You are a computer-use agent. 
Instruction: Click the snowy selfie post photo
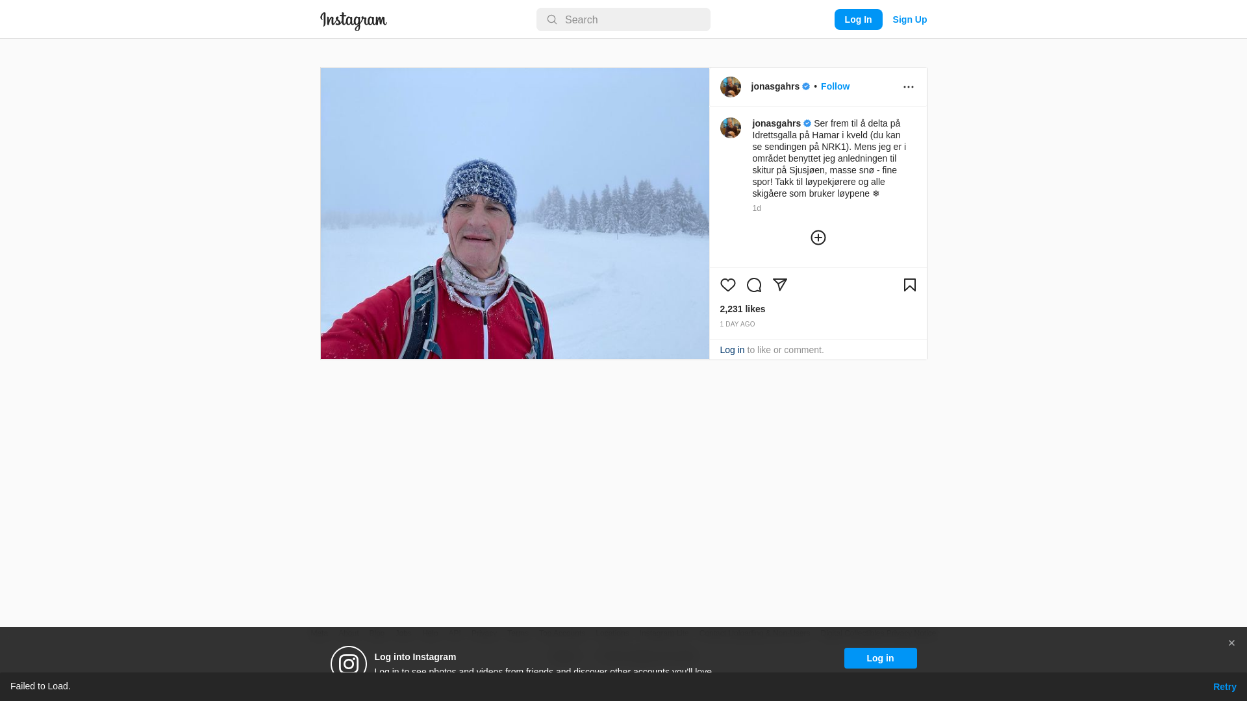click(x=514, y=214)
